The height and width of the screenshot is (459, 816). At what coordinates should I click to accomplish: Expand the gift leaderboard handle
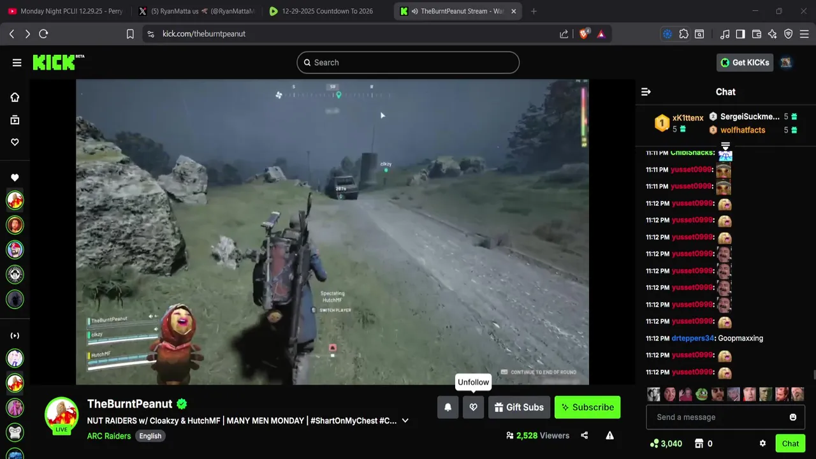pos(725,147)
